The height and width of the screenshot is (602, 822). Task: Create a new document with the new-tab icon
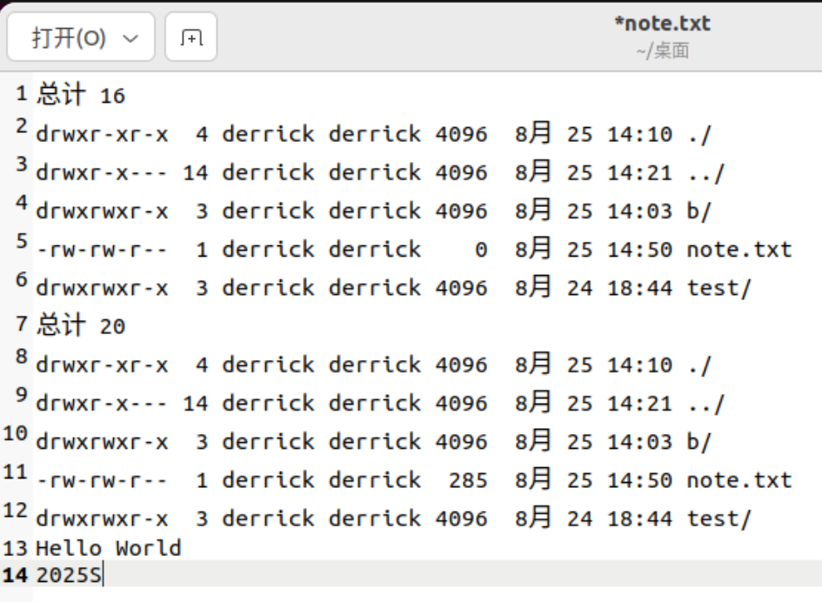(190, 38)
